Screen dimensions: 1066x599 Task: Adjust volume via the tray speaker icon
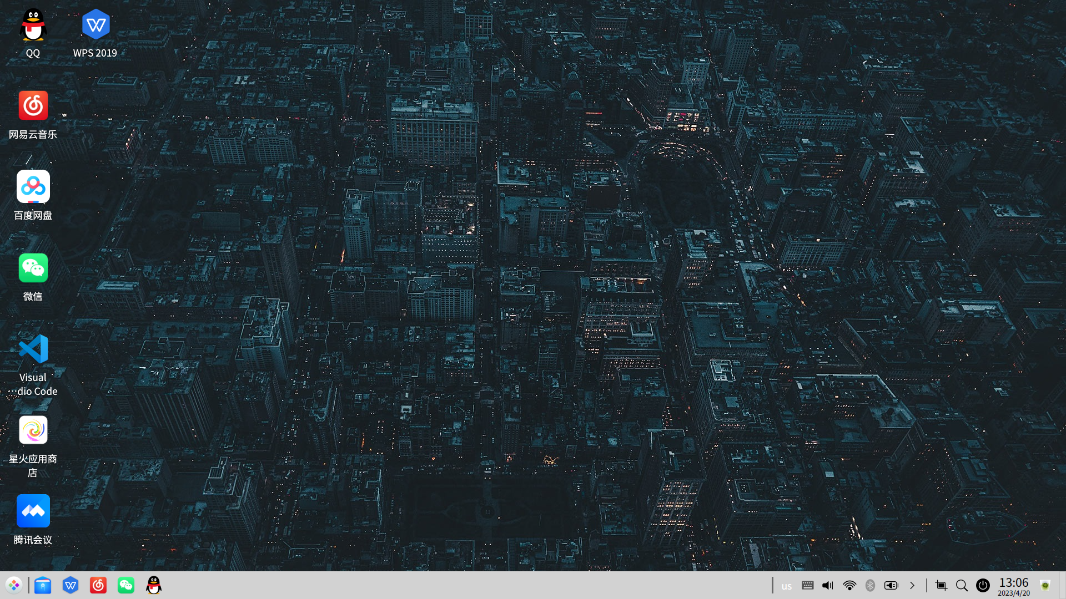click(828, 585)
